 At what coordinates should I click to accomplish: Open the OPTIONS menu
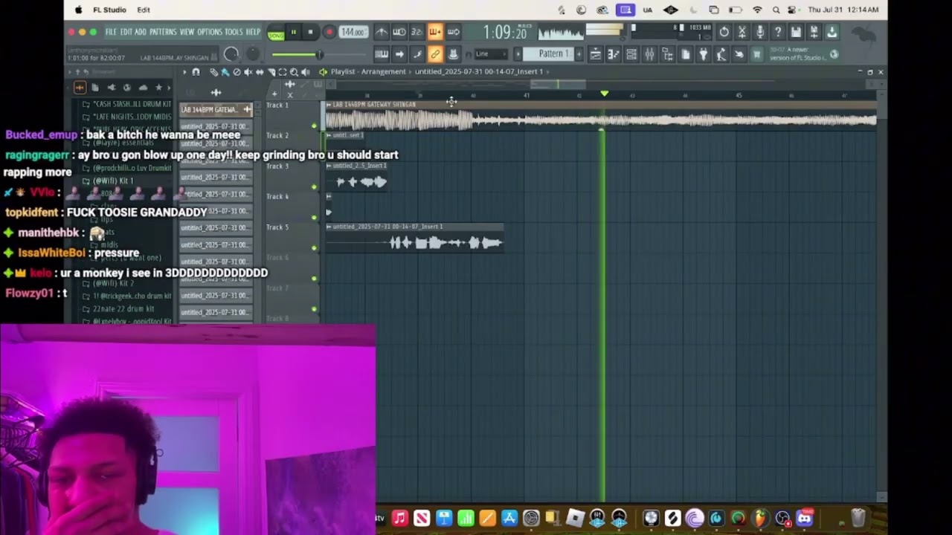(x=210, y=32)
